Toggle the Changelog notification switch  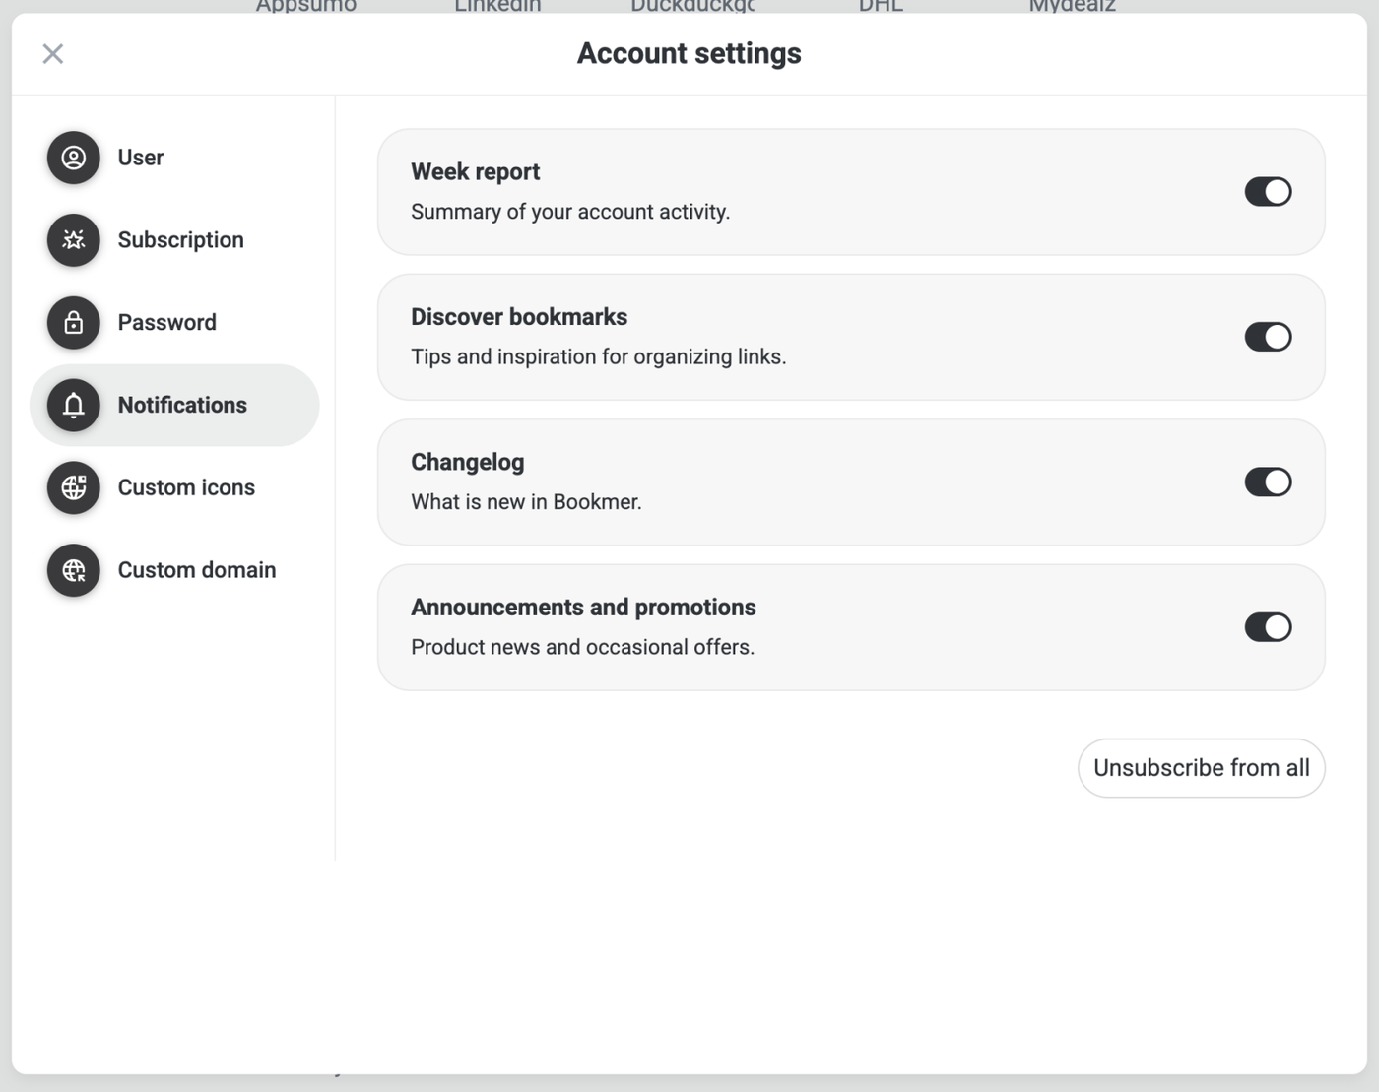pos(1268,482)
